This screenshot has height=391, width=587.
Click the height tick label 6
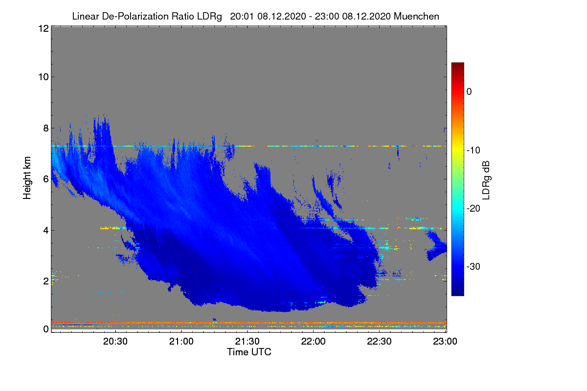(x=45, y=179)
